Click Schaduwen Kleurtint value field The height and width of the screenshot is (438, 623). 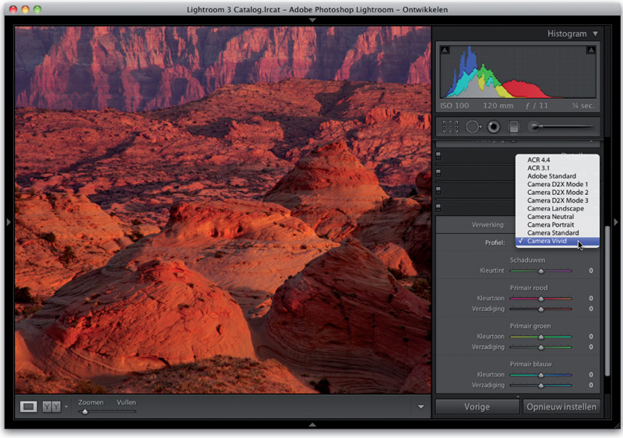point(591,270)
